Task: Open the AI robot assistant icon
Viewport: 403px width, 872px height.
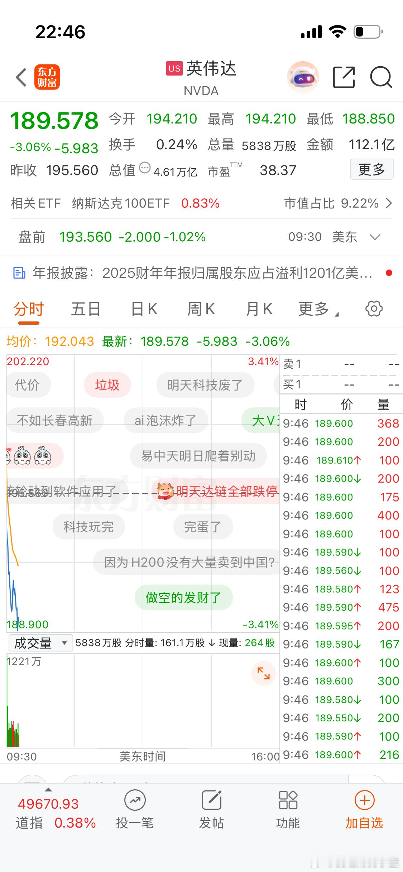Action: pyautogui.click(x=303, y=77)
